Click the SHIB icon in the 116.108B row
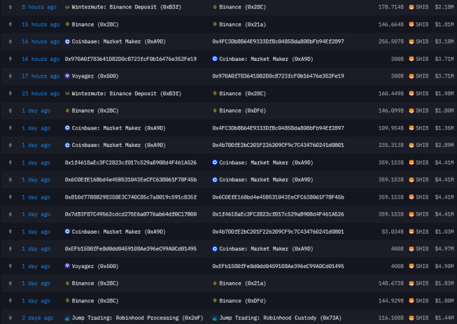 [x=411, y=318]
